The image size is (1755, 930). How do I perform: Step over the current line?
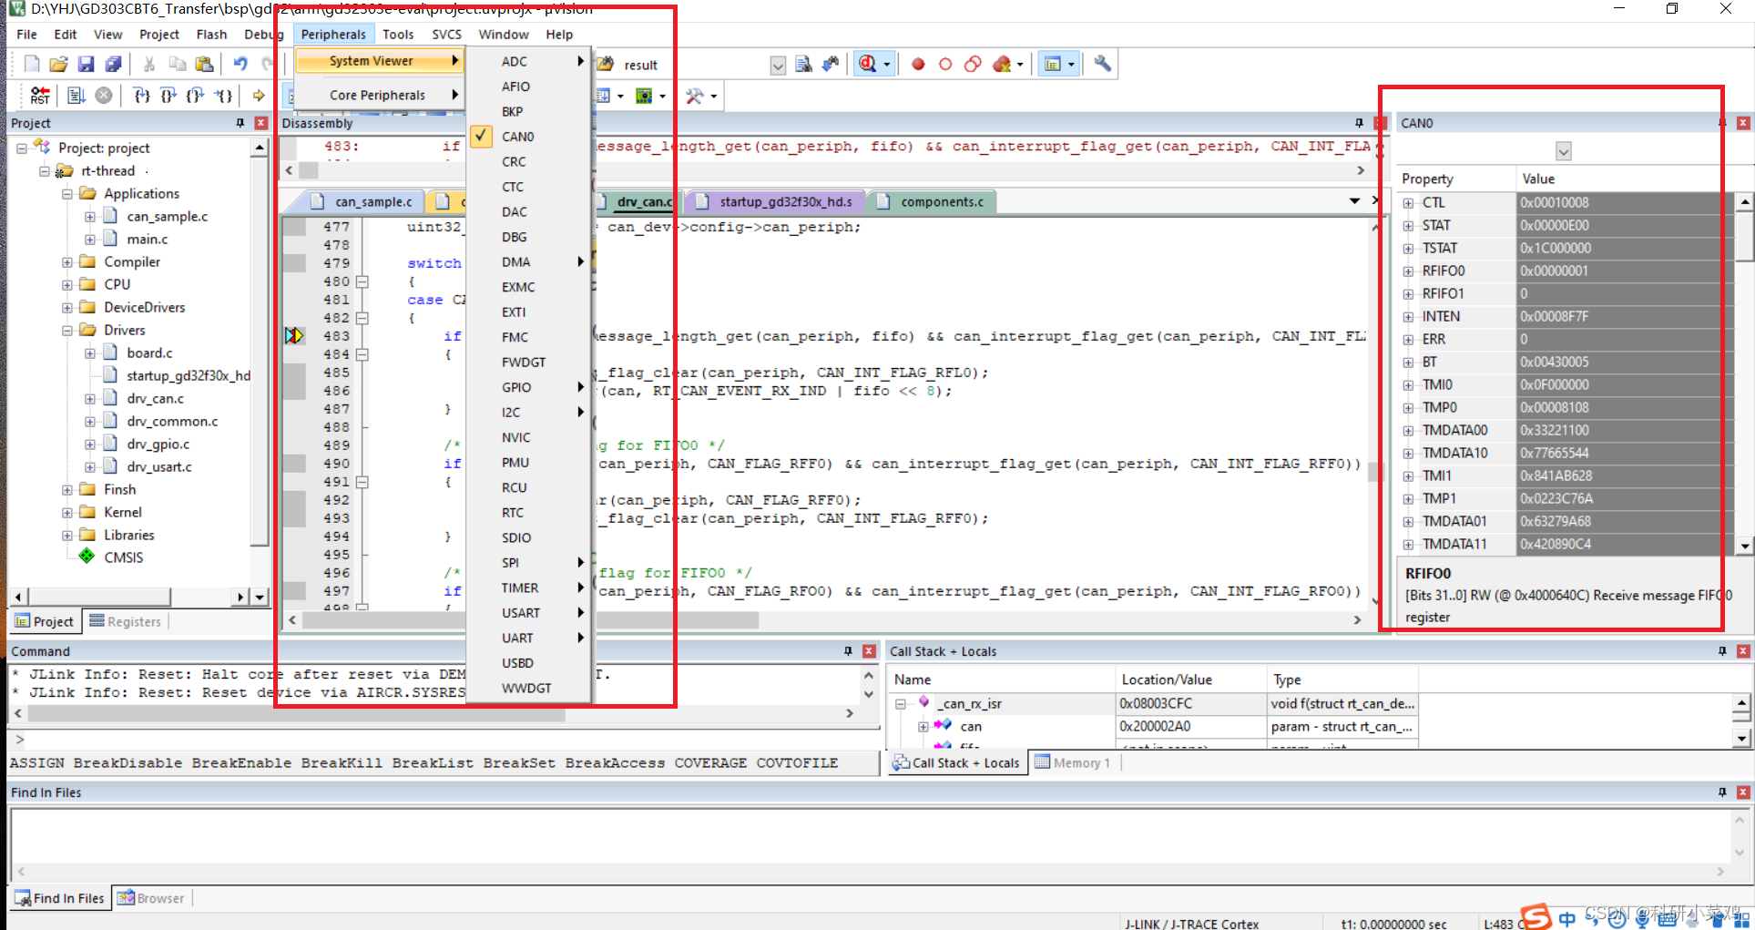168,96
